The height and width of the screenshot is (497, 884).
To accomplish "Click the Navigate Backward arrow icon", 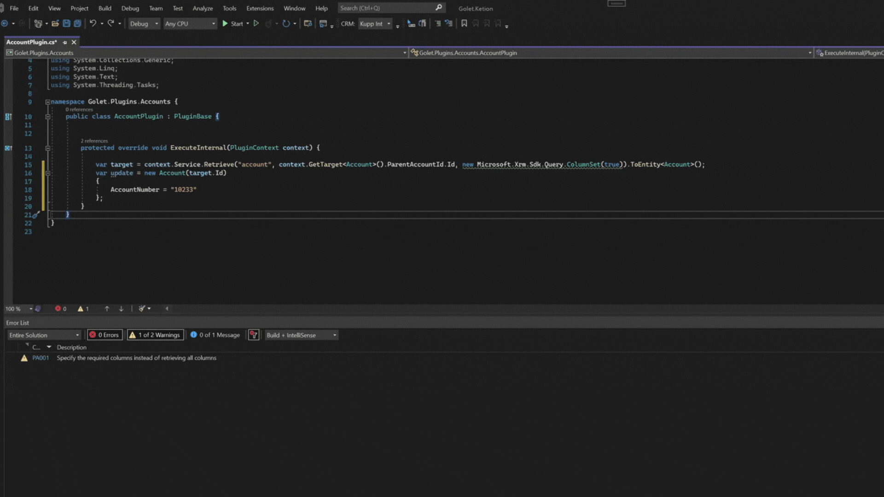I will [x=5, y=23].
